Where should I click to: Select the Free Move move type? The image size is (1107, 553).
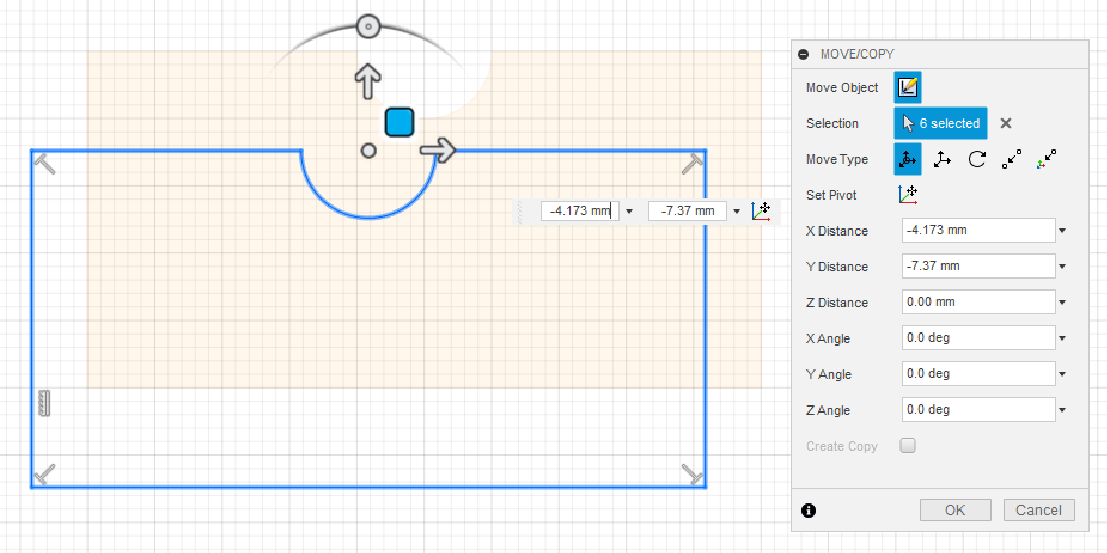pyautogui.click(x=907, y=159)
